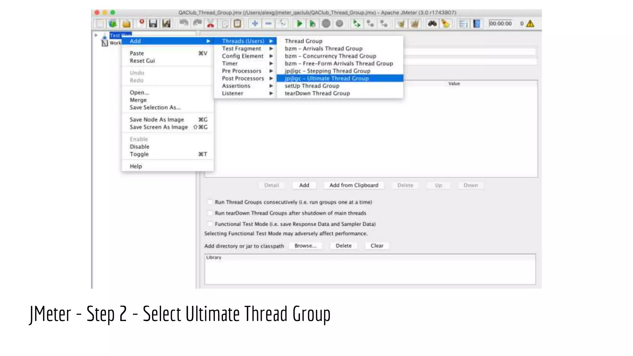
Task: Click the yellow warning triangle icon
Action: (x=530, y=23)
